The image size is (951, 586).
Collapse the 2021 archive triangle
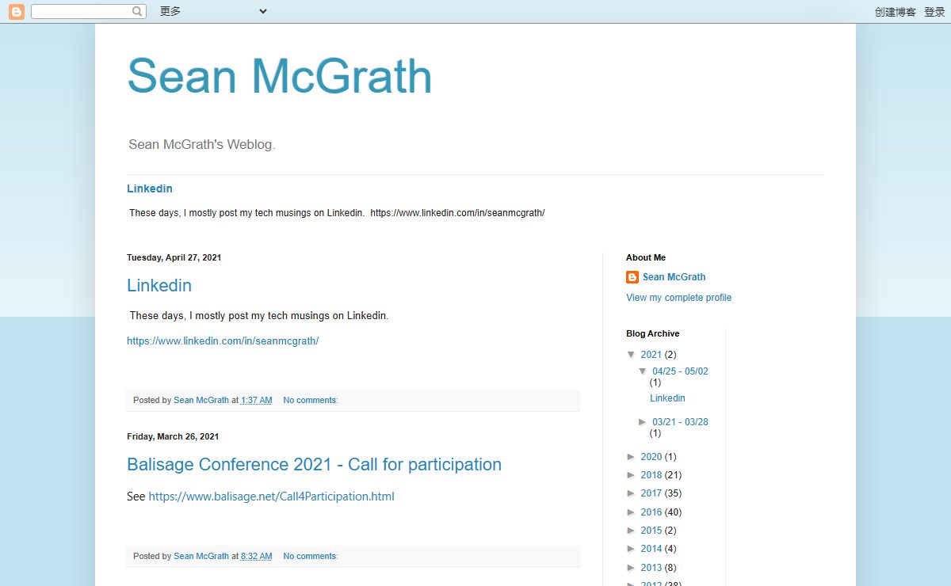(632, 355)
